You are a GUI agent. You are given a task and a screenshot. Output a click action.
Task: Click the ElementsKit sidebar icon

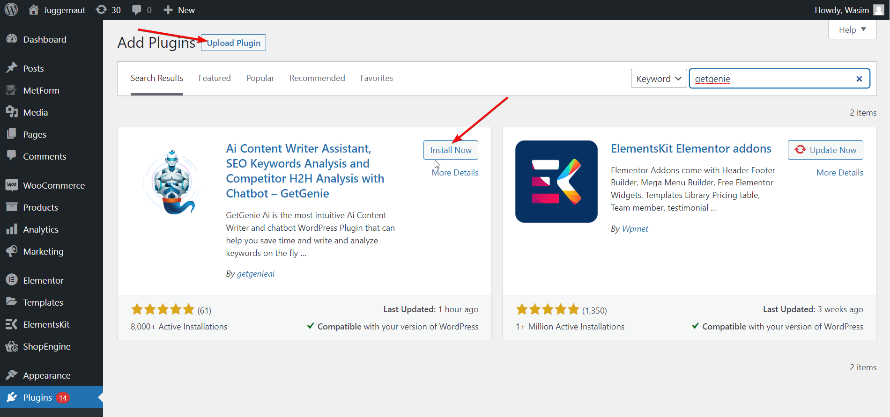pyautogui.click(x=12, y=324)
